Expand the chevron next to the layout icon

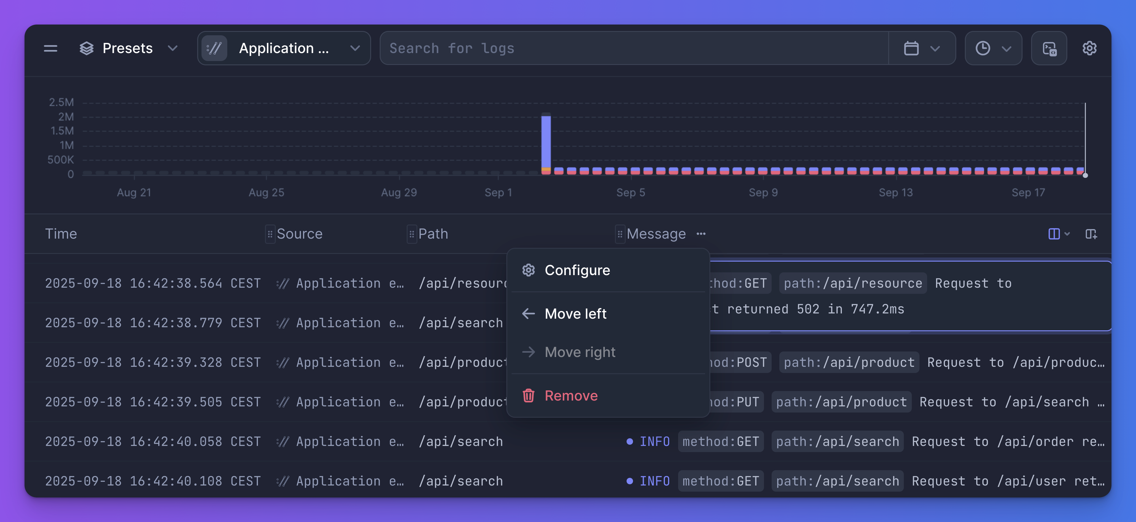click(1067, 234)
